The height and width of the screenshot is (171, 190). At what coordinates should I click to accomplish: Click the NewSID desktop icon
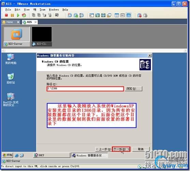click(x=11, y=99)
